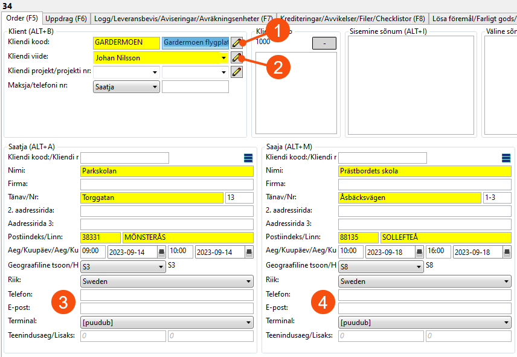The width and height of the screenshot is (517, 357).
Task: Click the pencil icon for Kliendi projekt row
Action: (237, 72)
